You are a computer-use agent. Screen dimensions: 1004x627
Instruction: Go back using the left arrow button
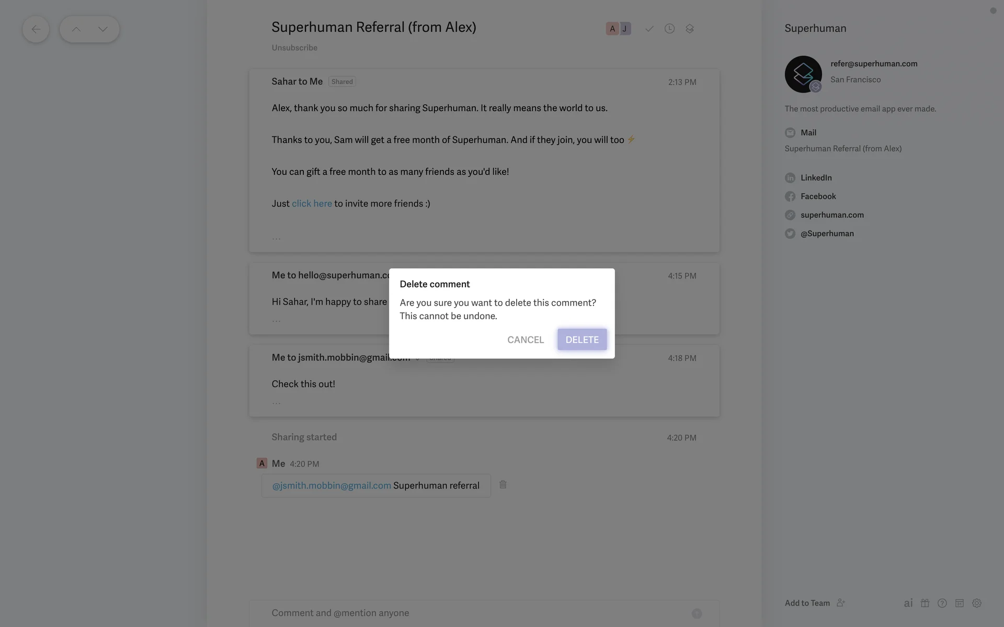coord(36,29)
